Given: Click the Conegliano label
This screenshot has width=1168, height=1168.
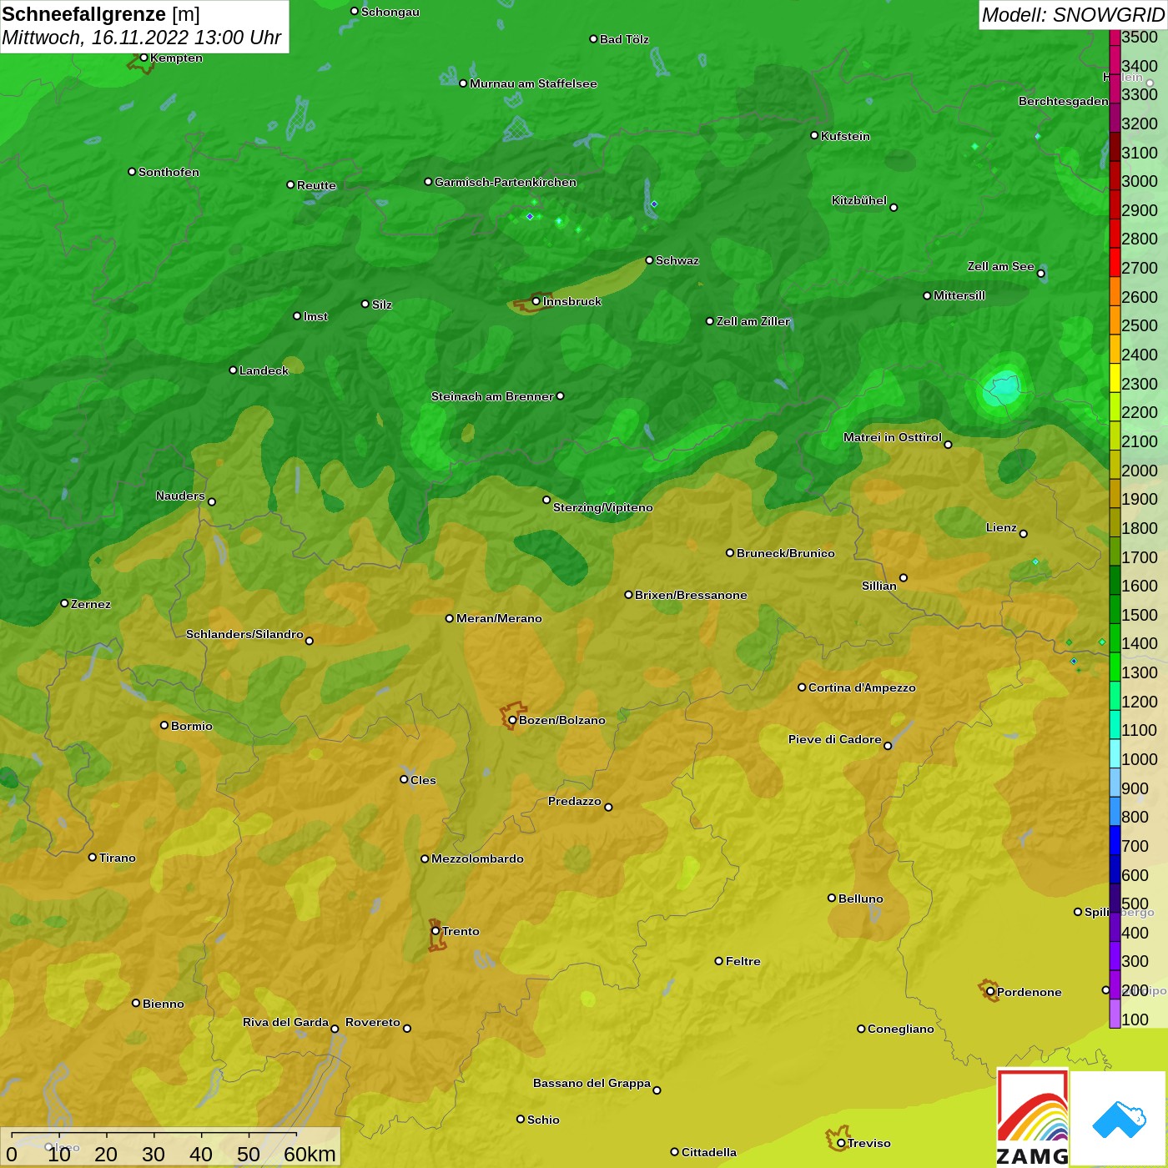Looking at the screenshot, I should tap(901, 1029).
